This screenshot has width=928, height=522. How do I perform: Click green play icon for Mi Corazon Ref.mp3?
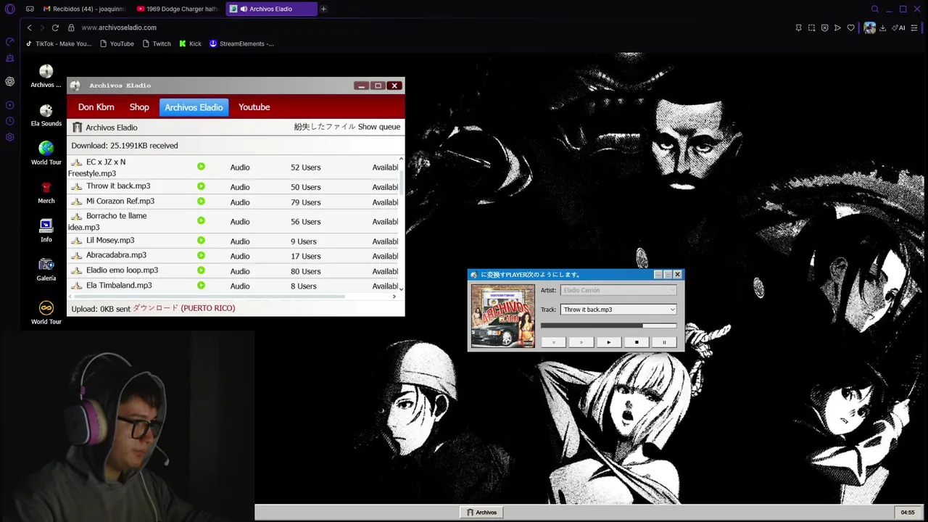coord(201,201)
